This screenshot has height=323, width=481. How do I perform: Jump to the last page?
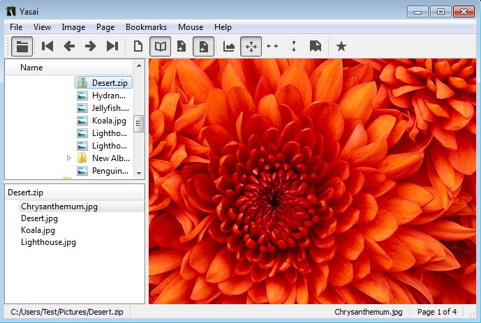pyautogui.click(x=112, y=47)
